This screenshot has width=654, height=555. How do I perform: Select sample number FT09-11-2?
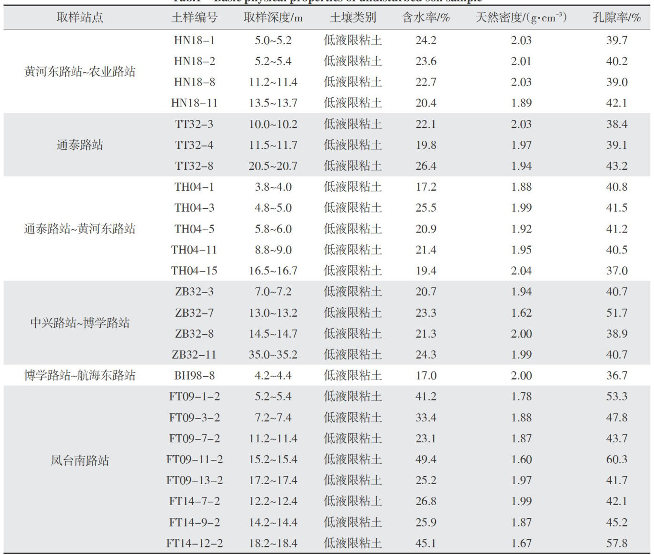pos(194,459)
